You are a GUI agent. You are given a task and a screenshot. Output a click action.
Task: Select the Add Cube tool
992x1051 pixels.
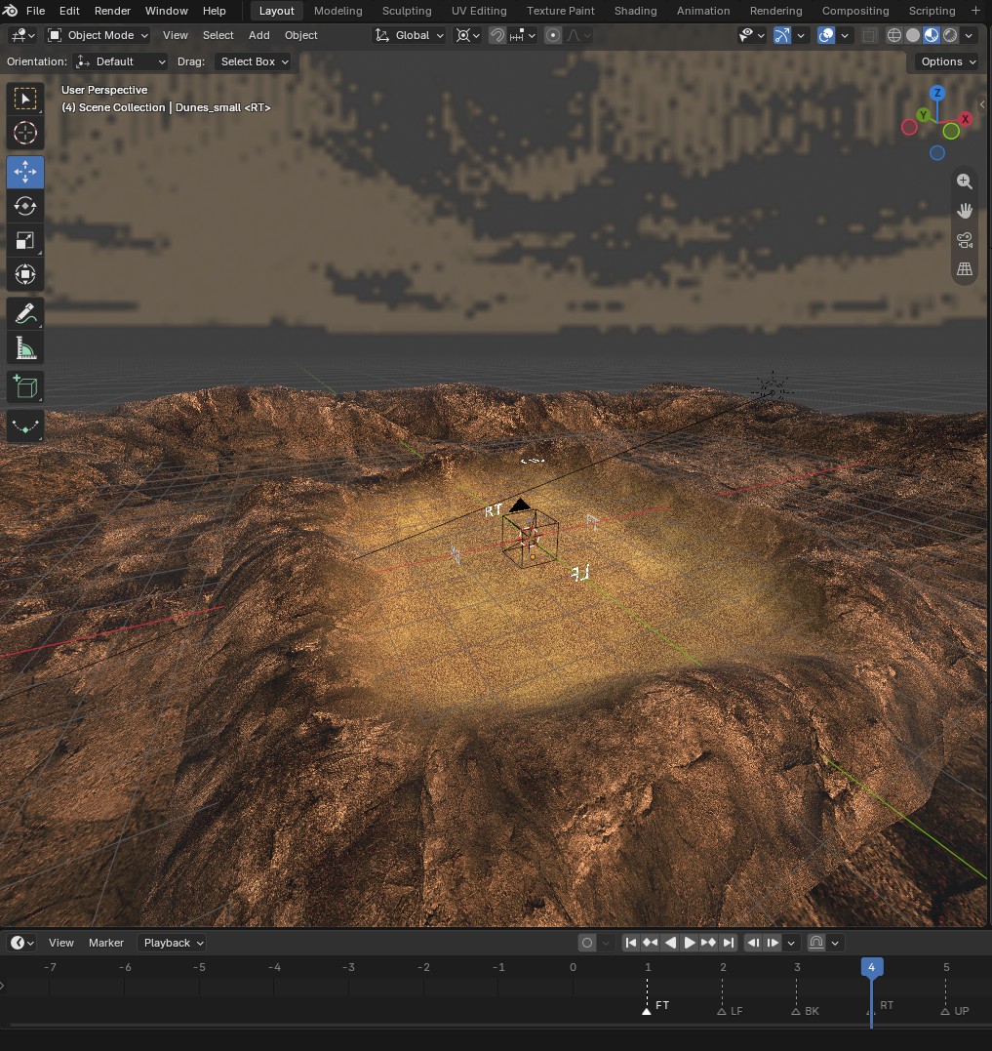[25, 386]
